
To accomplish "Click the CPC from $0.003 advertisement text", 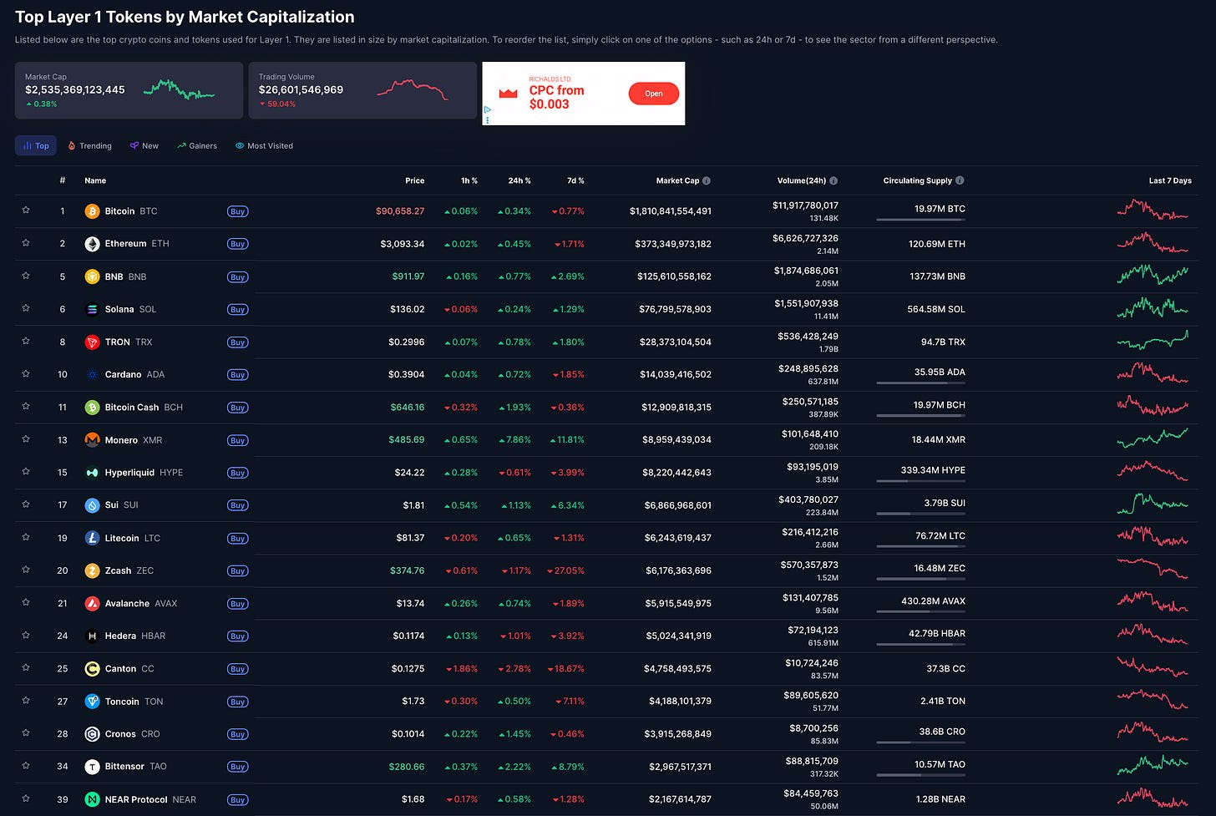I will (x=556, y=97).
